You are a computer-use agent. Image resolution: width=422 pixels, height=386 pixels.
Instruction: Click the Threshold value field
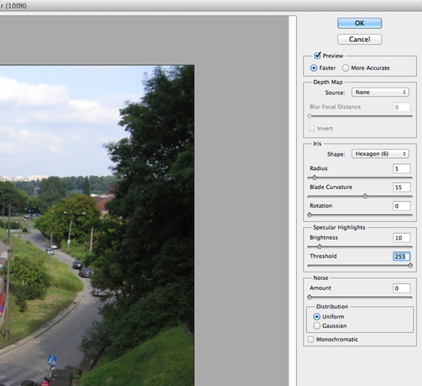(x=401, y=256)
